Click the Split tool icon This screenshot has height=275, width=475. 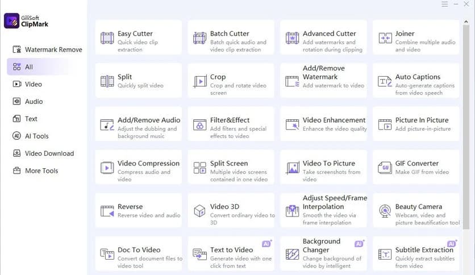tap(107, 81)
